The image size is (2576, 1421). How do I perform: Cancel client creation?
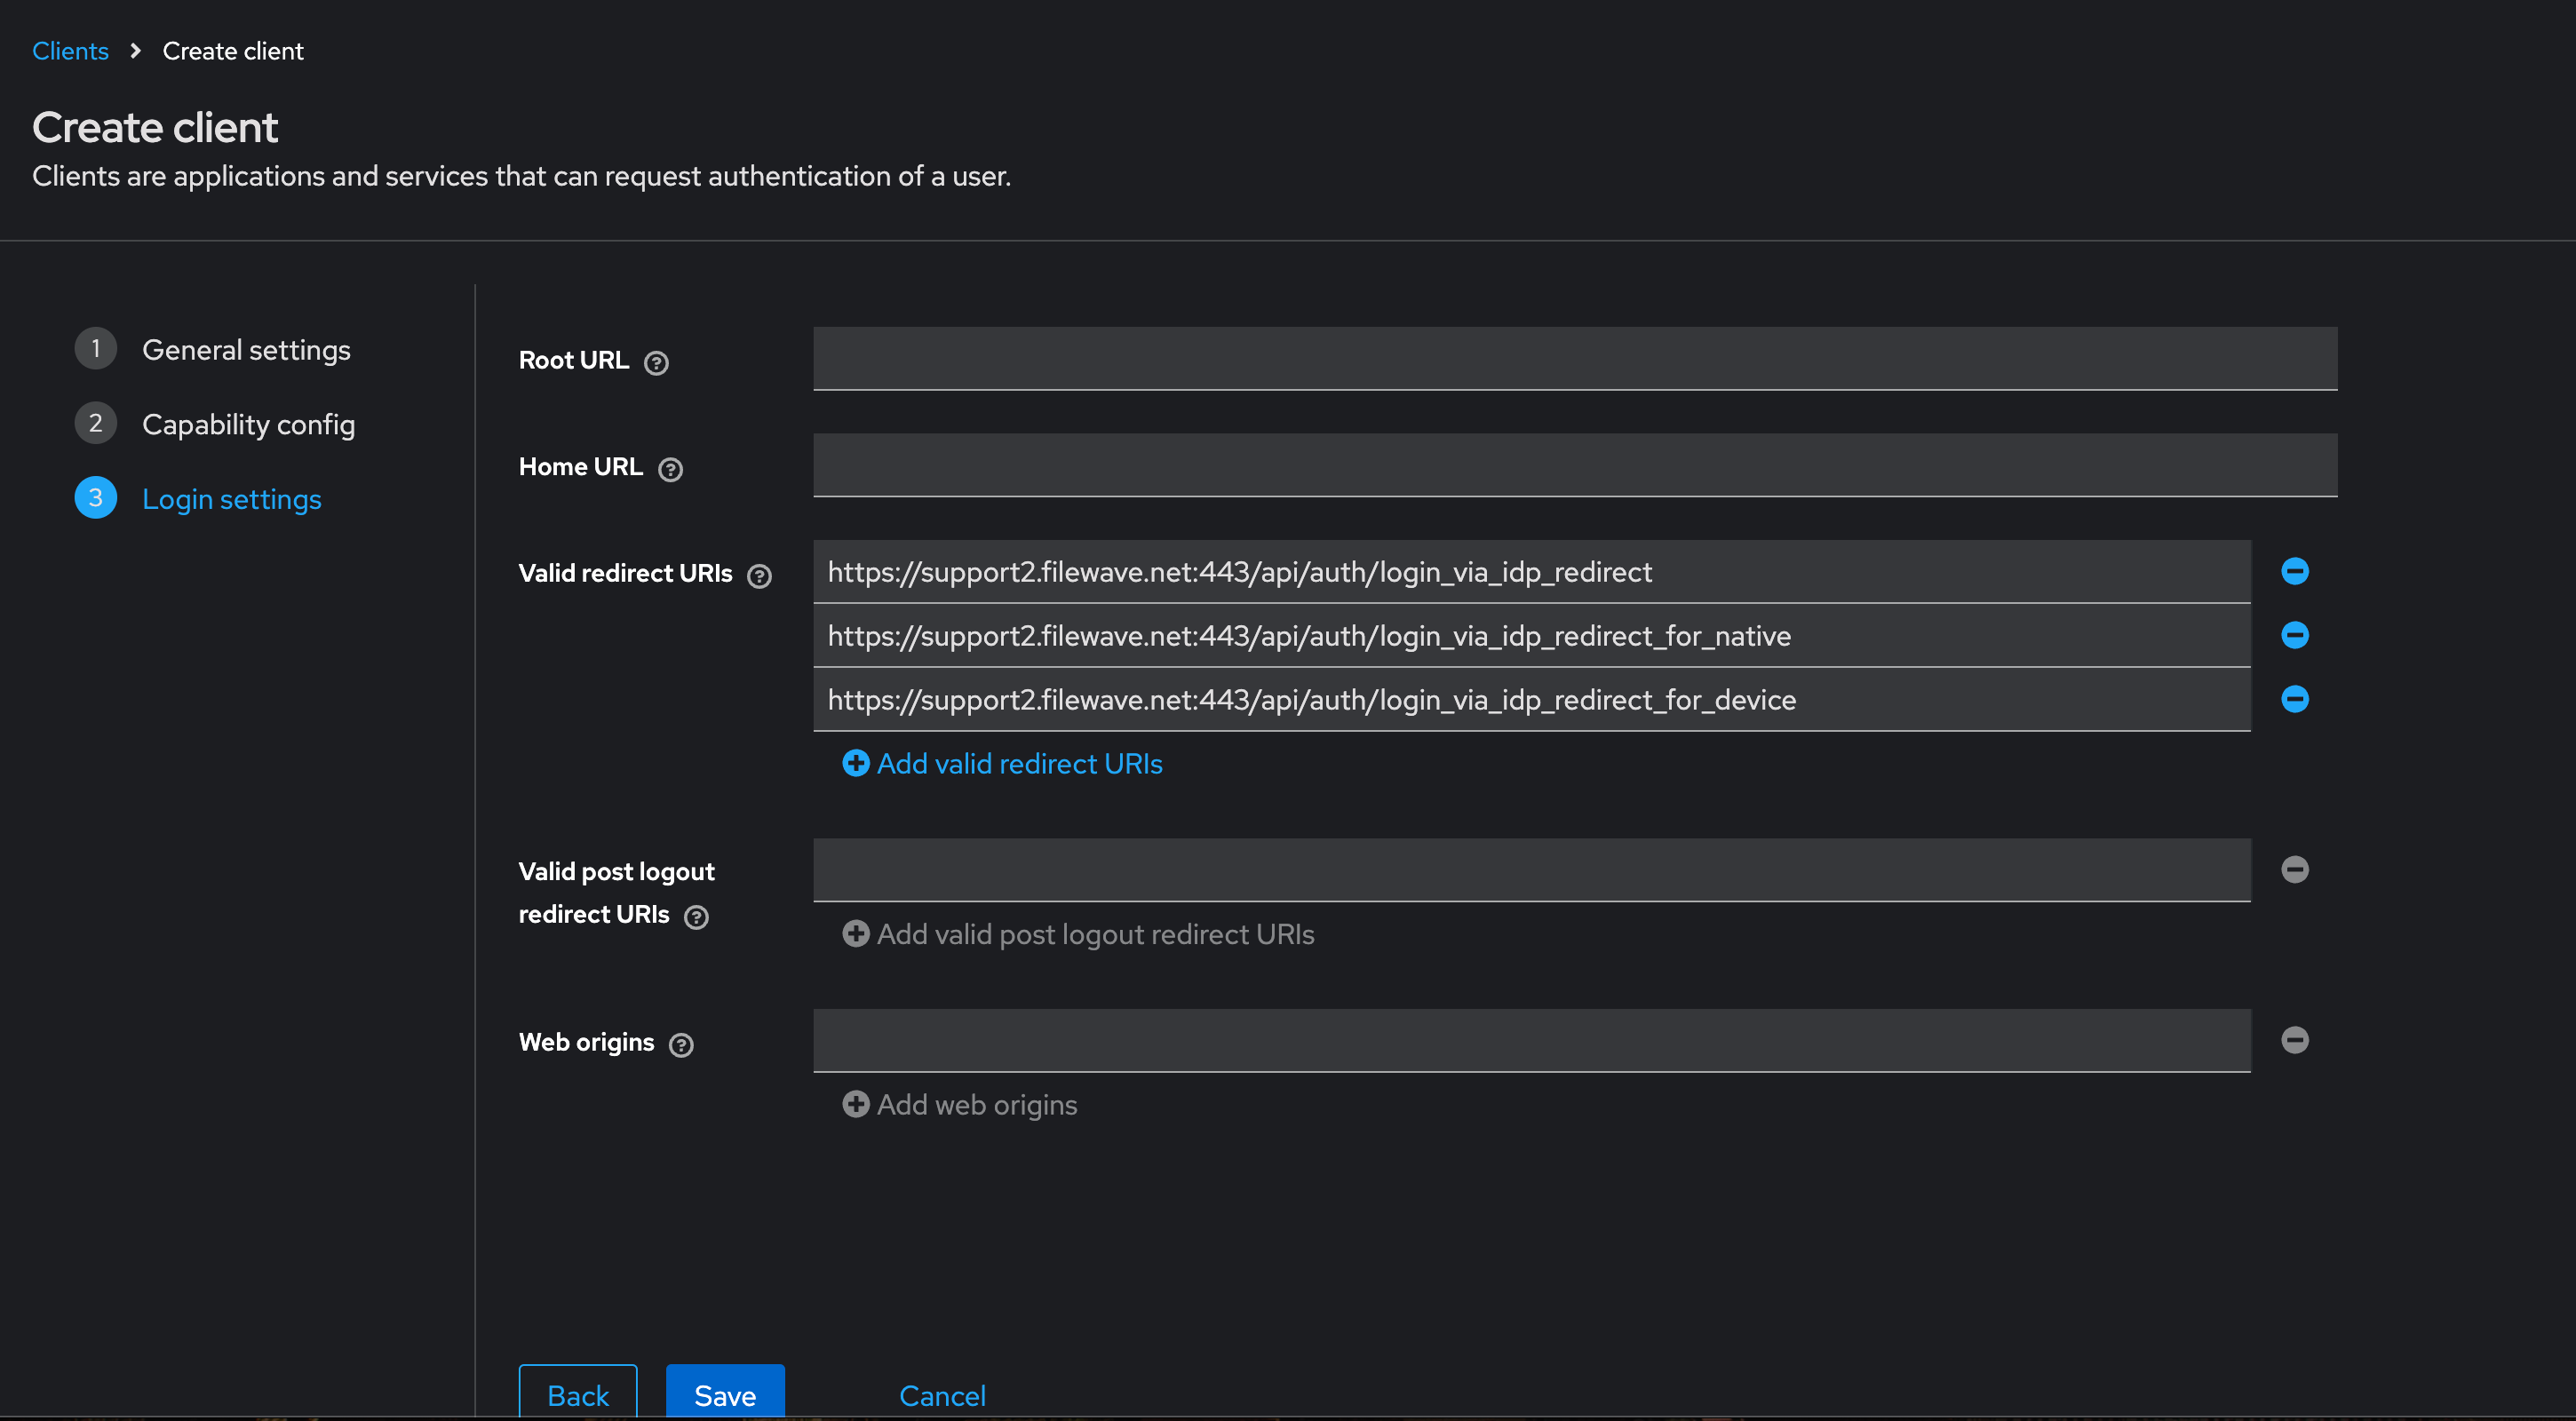click(942, 1395)
